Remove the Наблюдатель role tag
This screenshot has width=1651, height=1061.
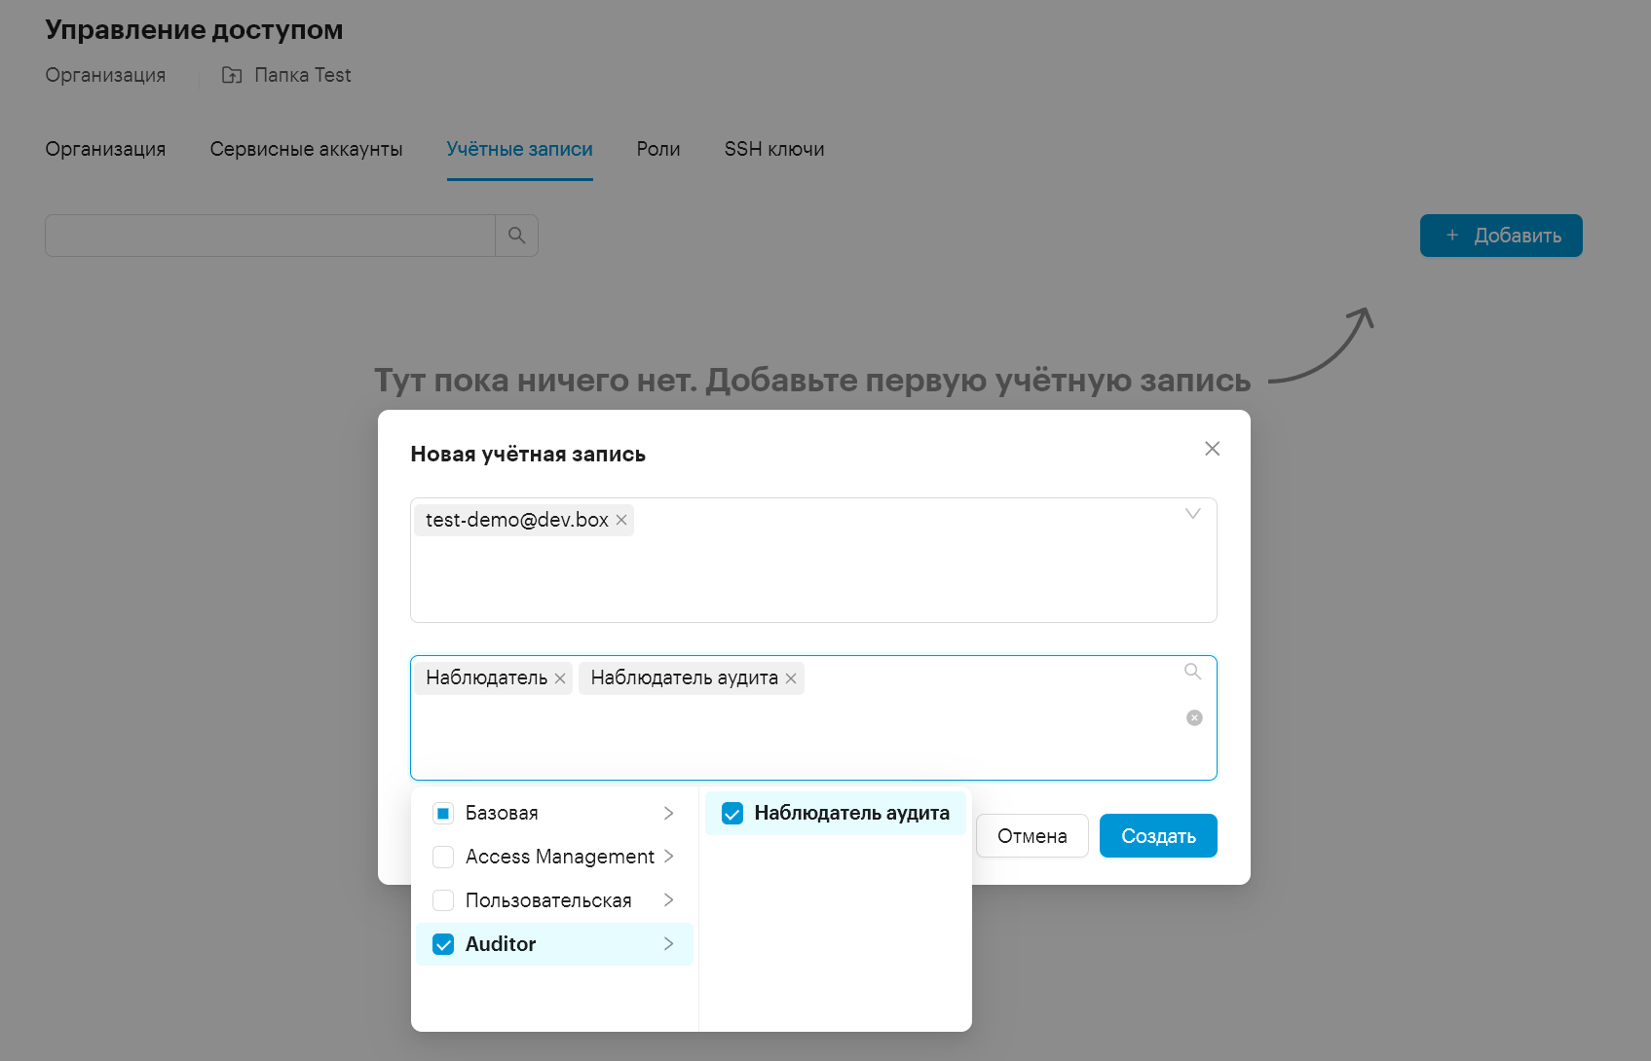click(x=560, y=678)
